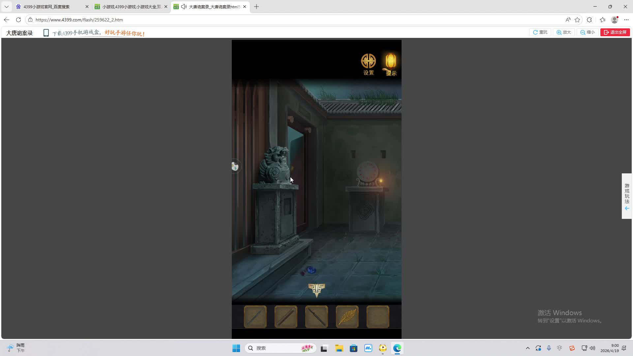The height and width of the screenshot is (356, 633).
Task: Expand the tab search dropdown
Action: [6, 7]
